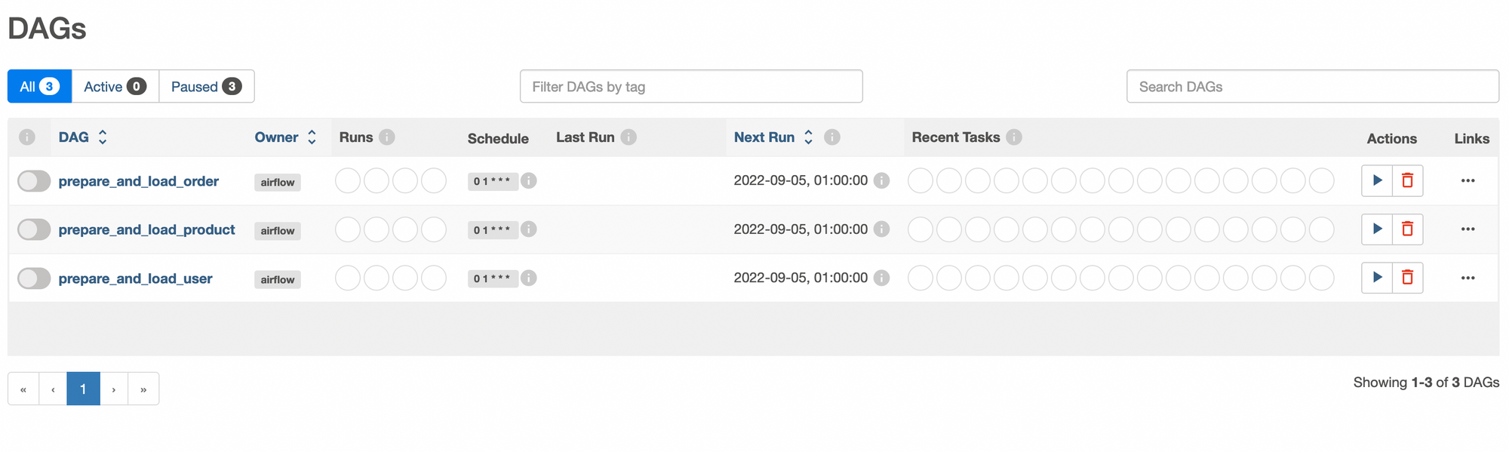Click the Runs column info icon
Viewport: 1509px width, 452px height.
click(387, 137)
